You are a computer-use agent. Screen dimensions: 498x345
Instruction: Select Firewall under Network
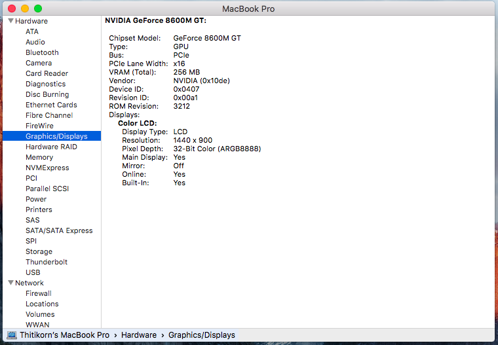pos(39,293)
